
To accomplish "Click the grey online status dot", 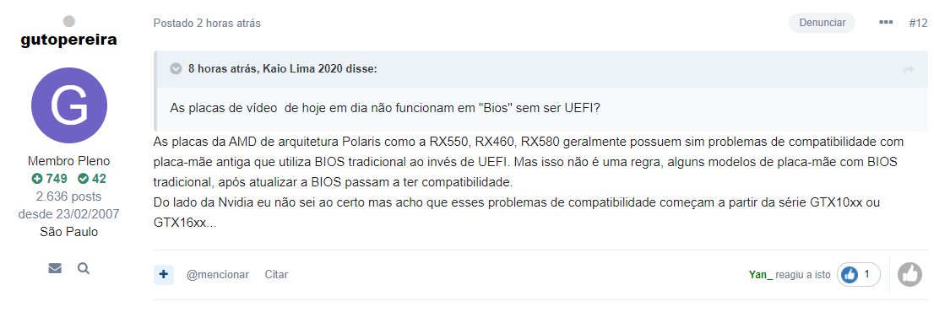I will tap(69, 21).
